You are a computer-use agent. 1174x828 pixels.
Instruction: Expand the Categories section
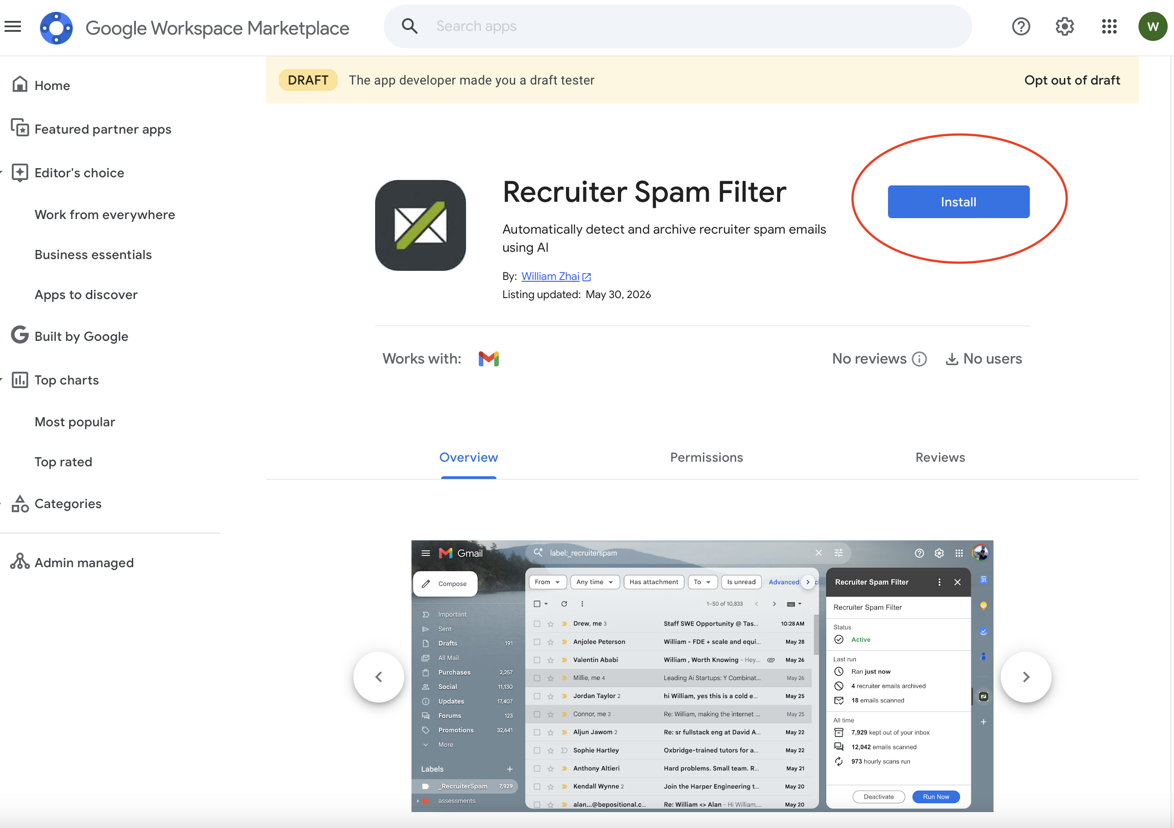(68, 504)
